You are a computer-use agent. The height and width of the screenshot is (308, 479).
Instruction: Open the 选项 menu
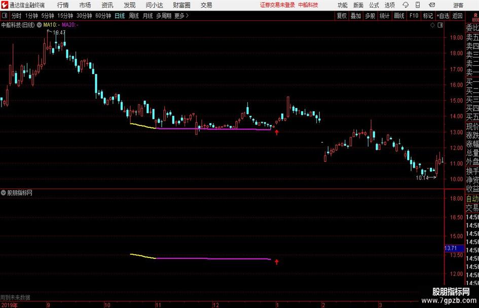389,5
